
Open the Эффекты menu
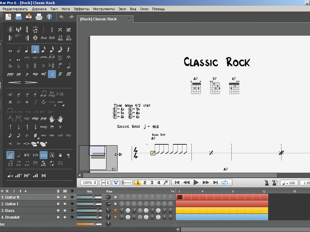tap(81, 9)
